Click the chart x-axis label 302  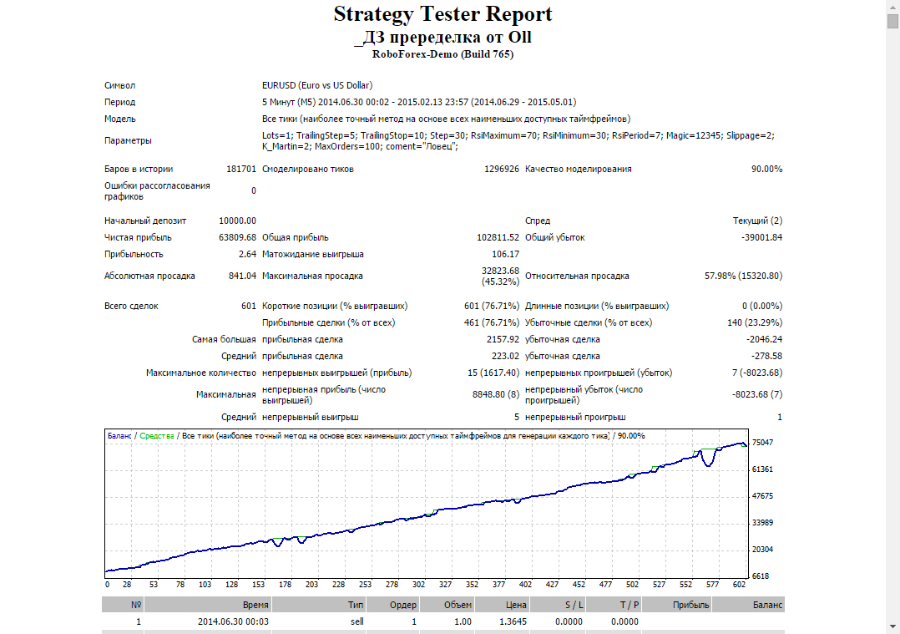(x=418, y=585)
